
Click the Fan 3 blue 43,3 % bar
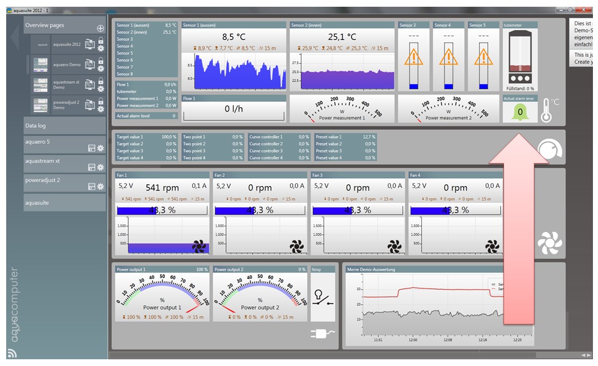pos(358,210)
